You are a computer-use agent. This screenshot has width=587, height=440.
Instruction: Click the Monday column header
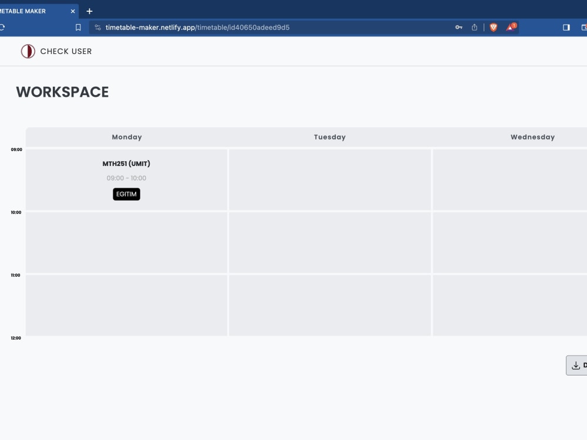point(127,137)
